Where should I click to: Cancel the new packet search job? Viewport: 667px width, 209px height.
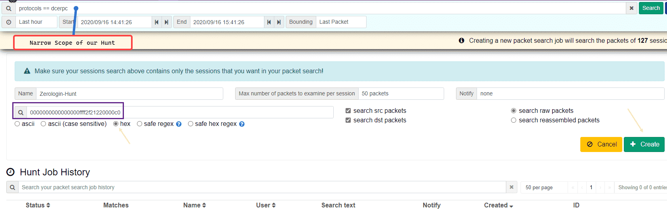(601, 144)
